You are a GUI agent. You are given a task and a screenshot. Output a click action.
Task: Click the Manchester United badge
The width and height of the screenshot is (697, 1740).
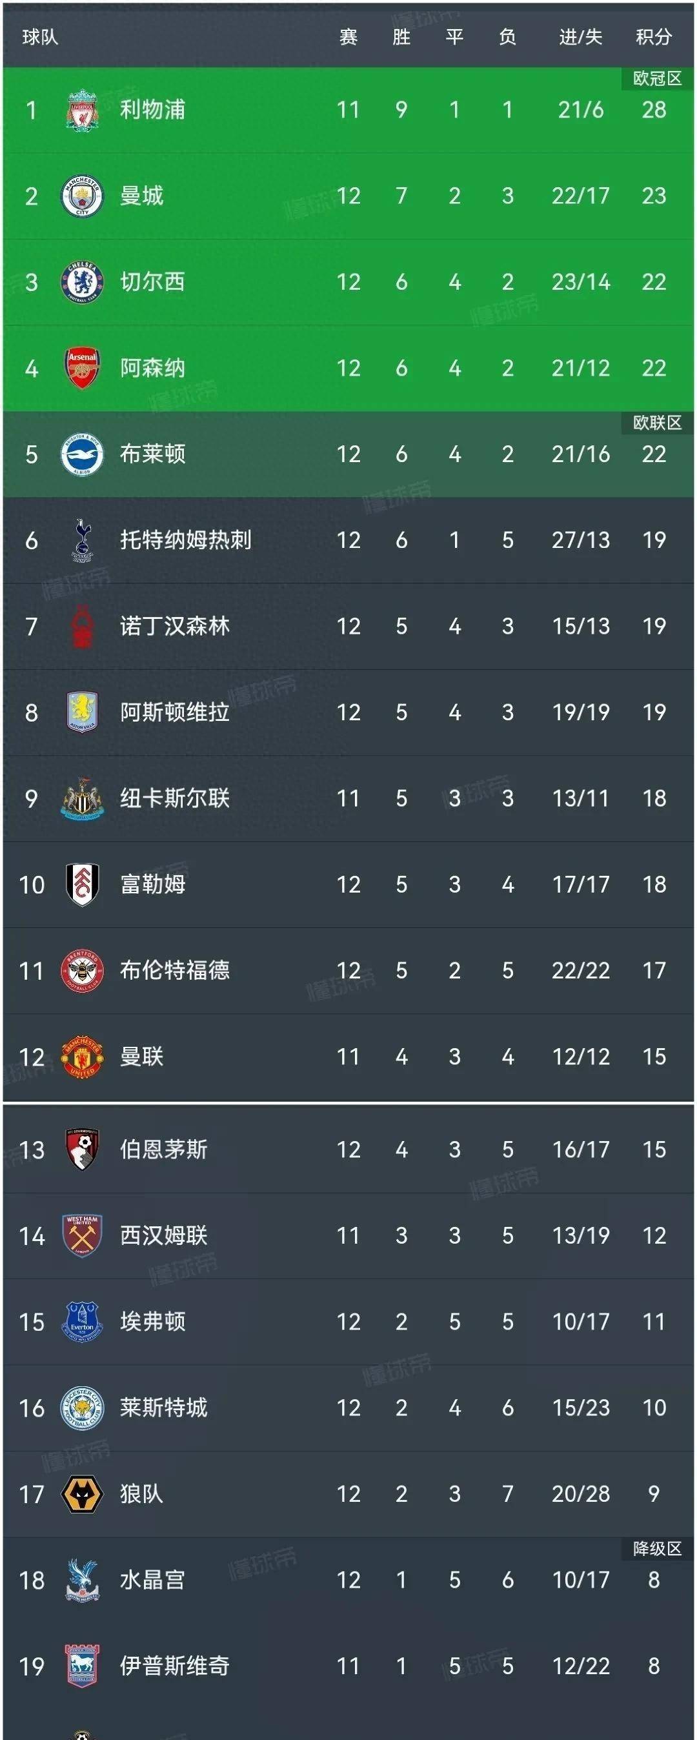coord(81,1057)
